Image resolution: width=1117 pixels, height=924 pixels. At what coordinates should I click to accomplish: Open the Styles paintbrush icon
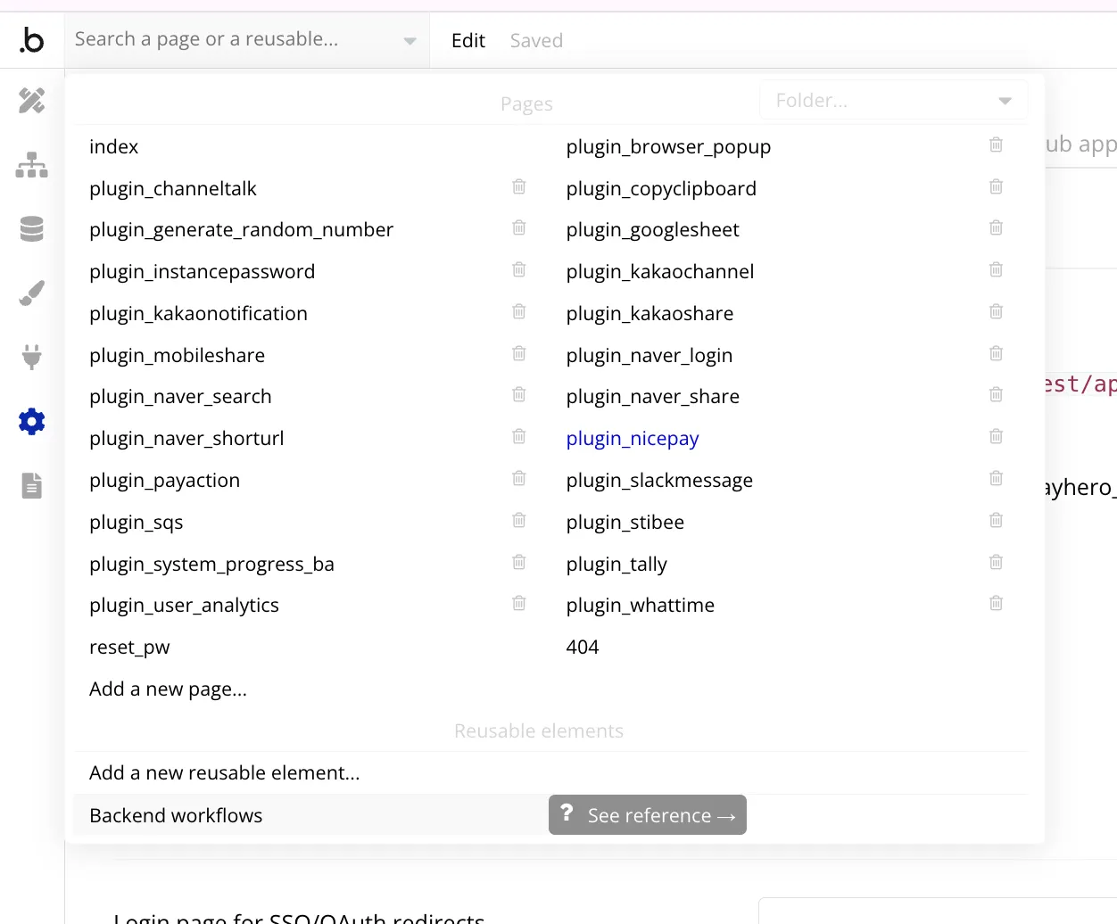(x=32, y=293)
